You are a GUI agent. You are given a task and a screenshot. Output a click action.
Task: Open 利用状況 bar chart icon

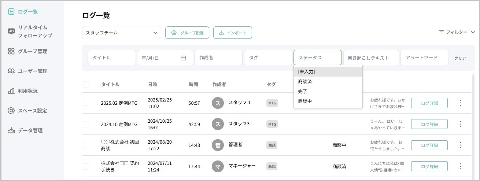point(11,91)
